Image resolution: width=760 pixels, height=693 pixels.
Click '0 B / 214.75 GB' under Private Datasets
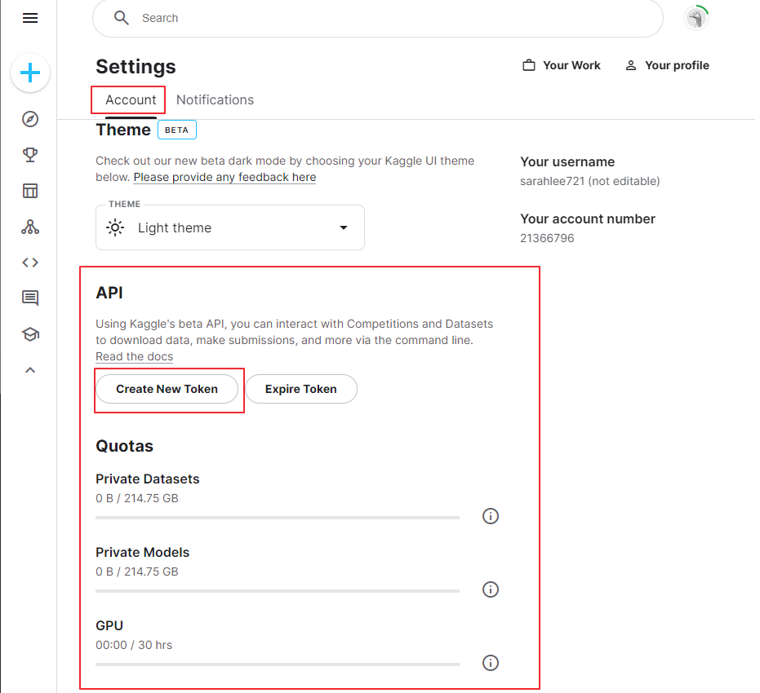(136, 498)
